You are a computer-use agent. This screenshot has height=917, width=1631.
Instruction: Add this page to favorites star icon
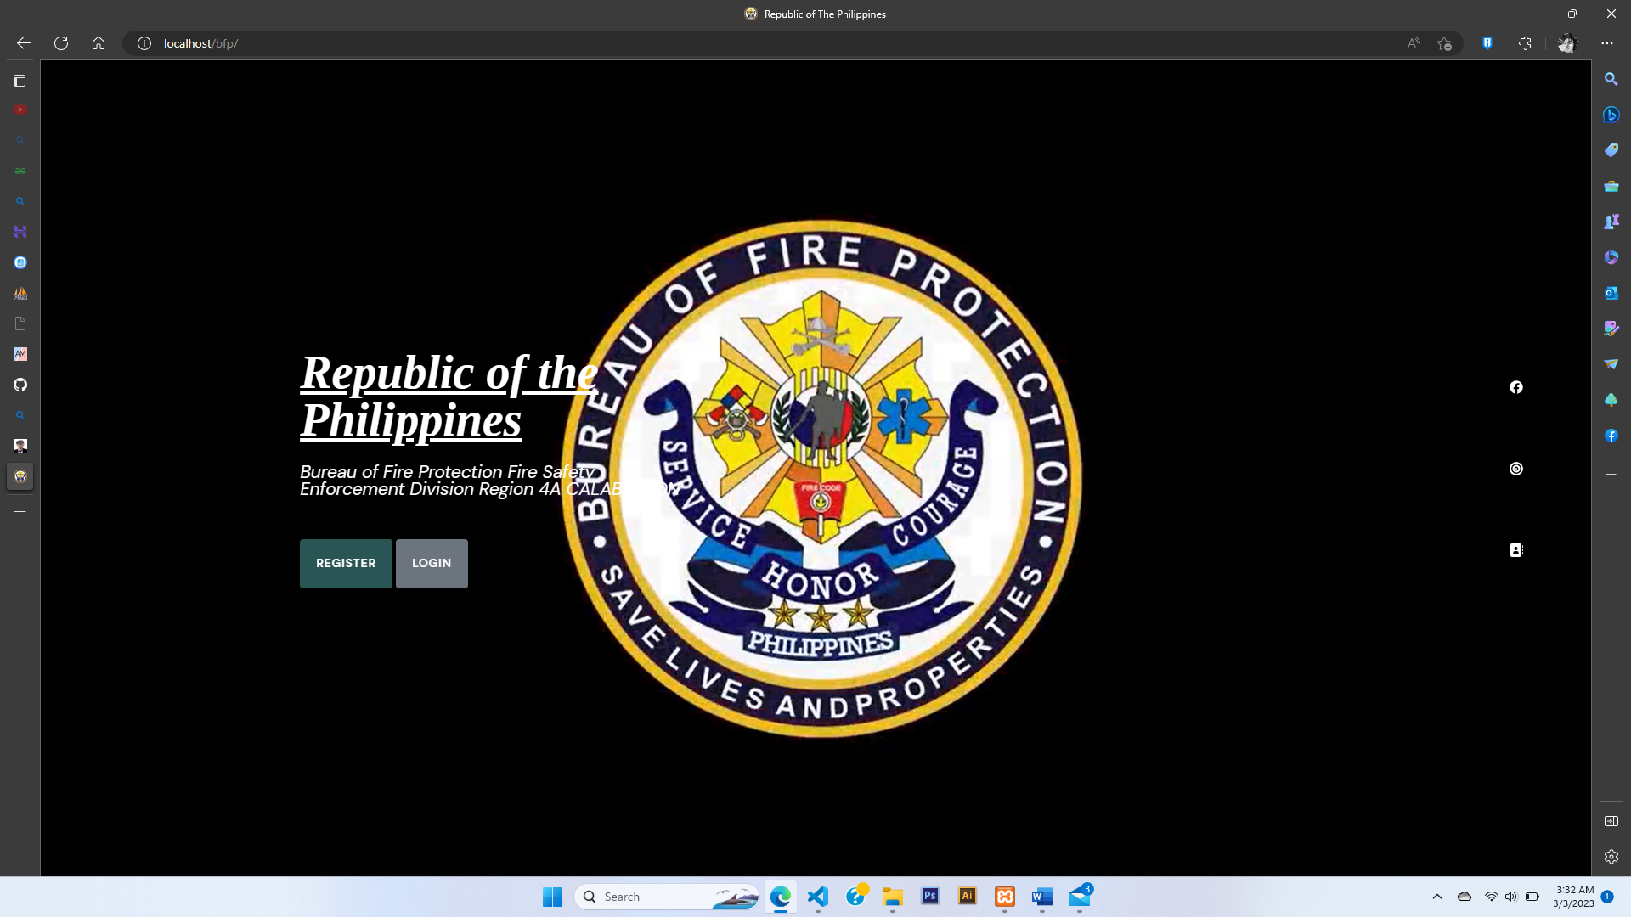point(1444,43)
